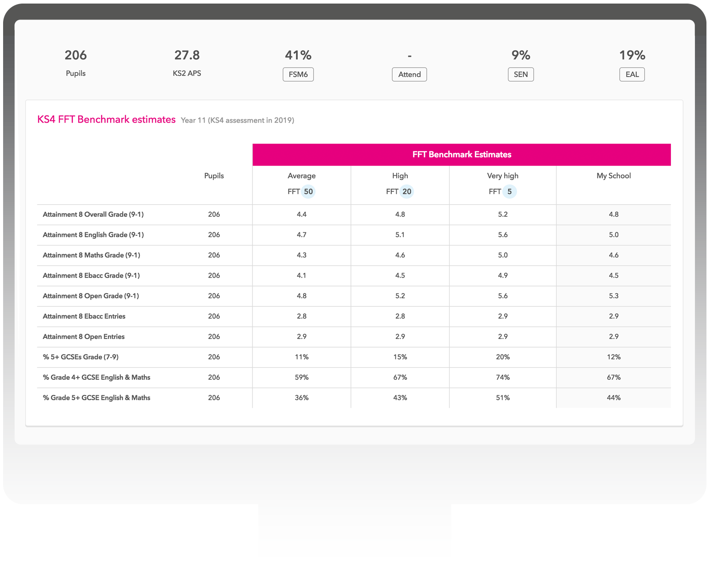710x585 pixels.
Task: Click the EAL stat badge
Action: click(632, 74)
